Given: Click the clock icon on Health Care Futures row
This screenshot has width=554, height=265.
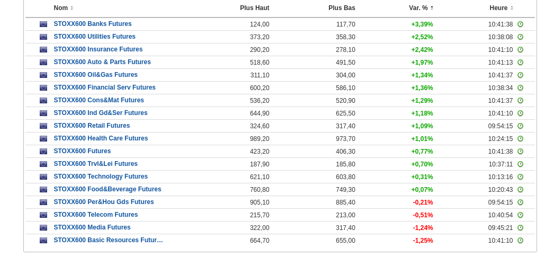Looking at the screenshot, I should [520, 139].
